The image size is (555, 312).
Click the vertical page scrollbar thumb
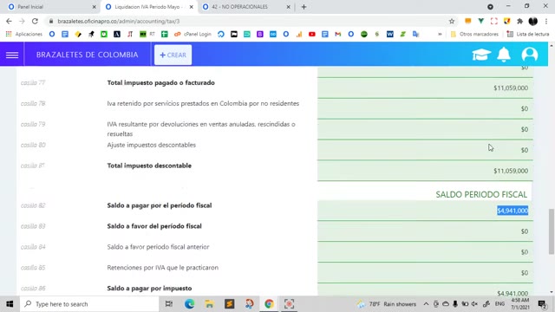552,231
